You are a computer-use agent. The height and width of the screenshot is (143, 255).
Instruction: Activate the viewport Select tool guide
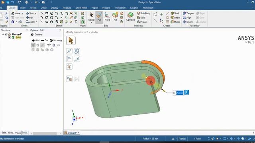71,41
